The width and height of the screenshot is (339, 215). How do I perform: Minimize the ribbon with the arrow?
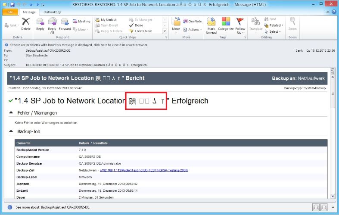pyautogui.click(x=328, y=12)
